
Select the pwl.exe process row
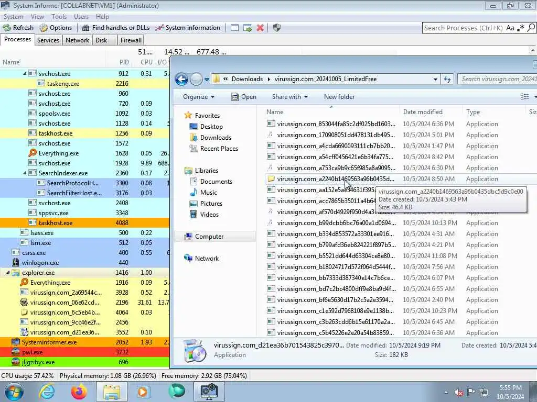point(84,352)
